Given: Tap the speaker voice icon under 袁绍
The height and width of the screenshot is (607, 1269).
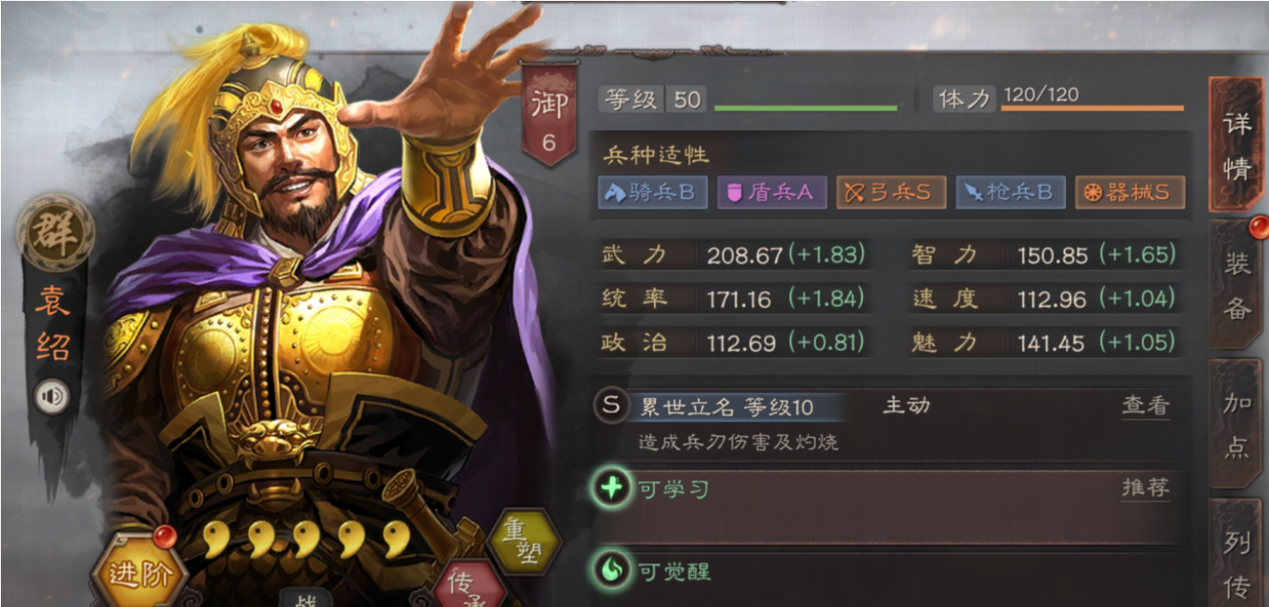Looking at the screenshot, I should coord(53,395).
